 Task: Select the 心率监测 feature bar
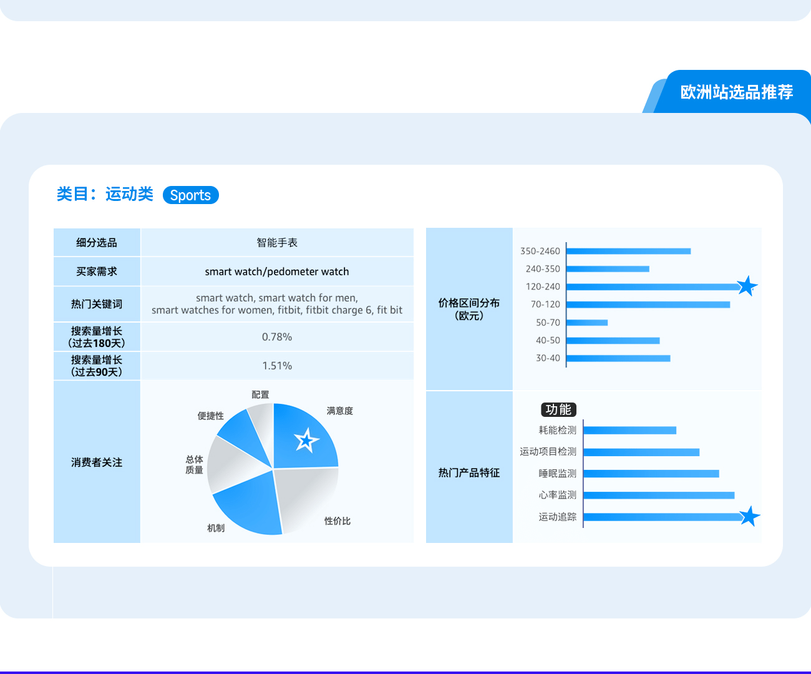[x=659, y=495]
